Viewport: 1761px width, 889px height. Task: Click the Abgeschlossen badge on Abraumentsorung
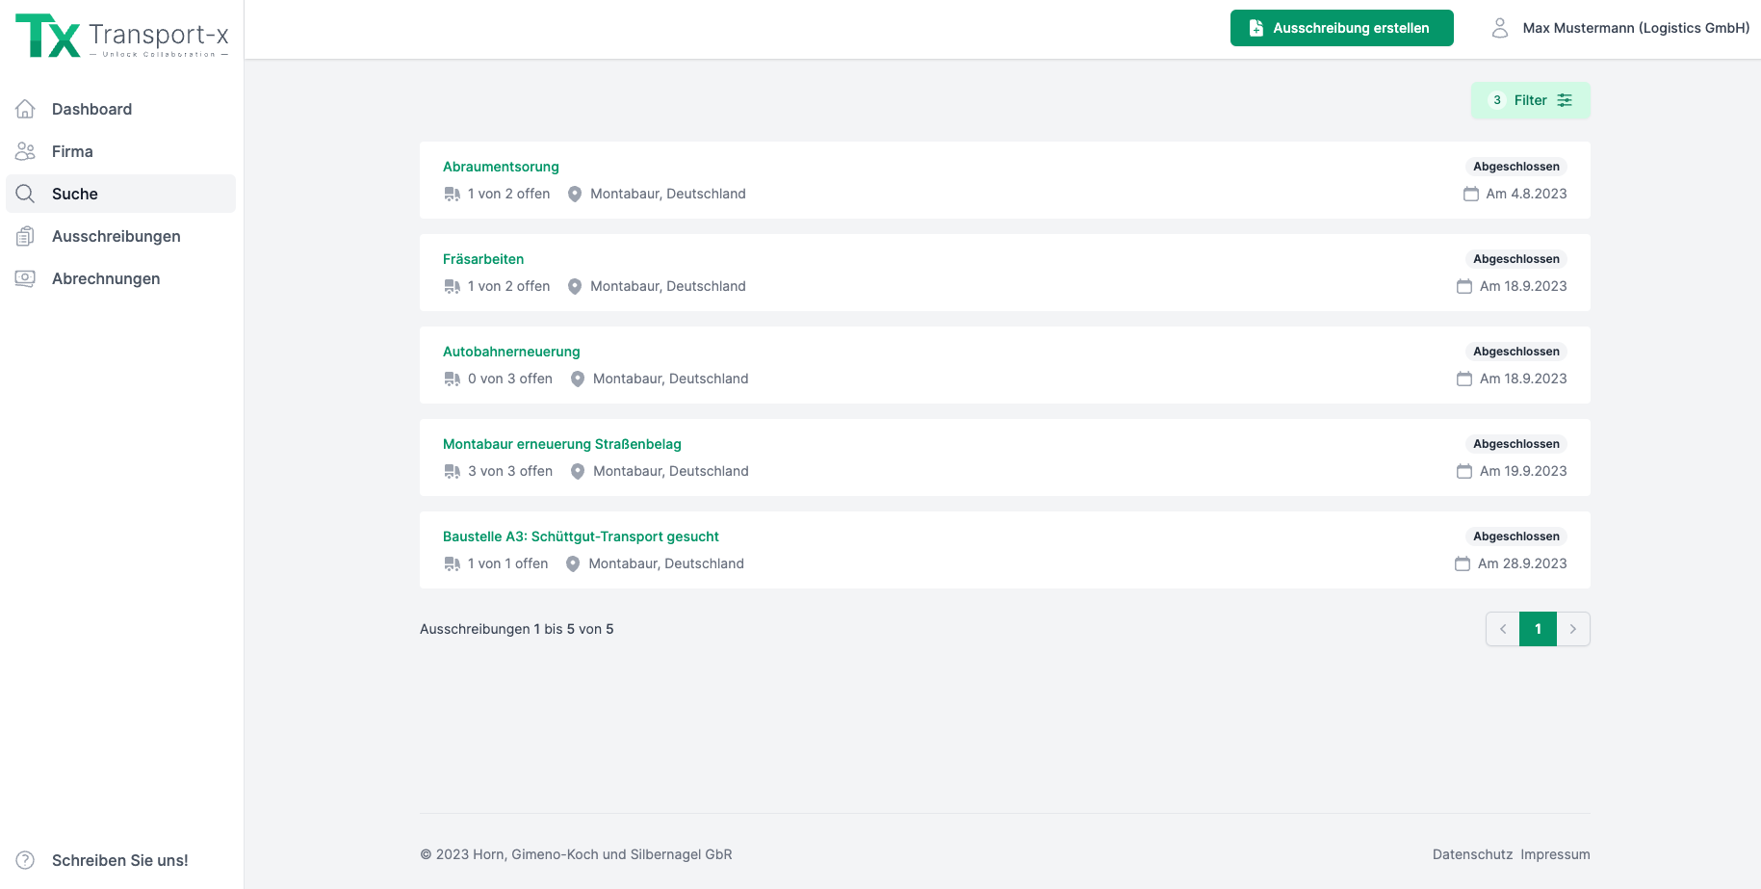point(1515,166)
